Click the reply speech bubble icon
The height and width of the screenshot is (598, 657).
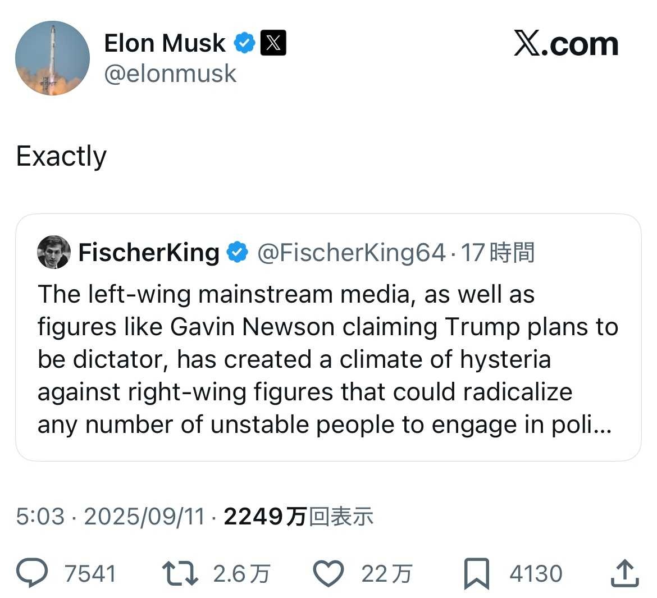click(32, 573)
